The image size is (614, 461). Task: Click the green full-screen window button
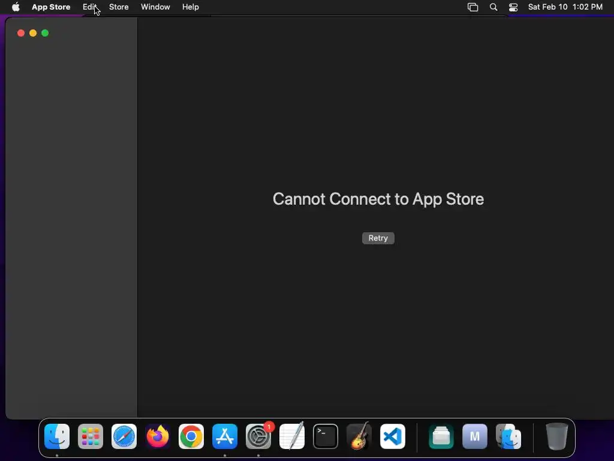coord(45,33)
